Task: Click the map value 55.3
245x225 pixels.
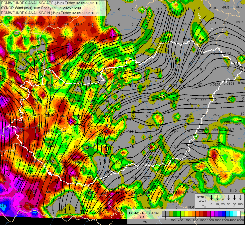Action: (186, 24)
